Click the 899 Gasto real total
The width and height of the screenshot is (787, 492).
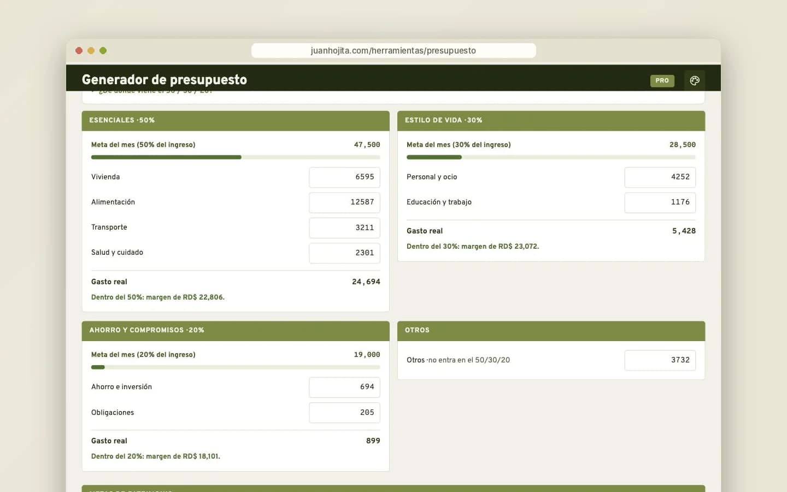373,441
